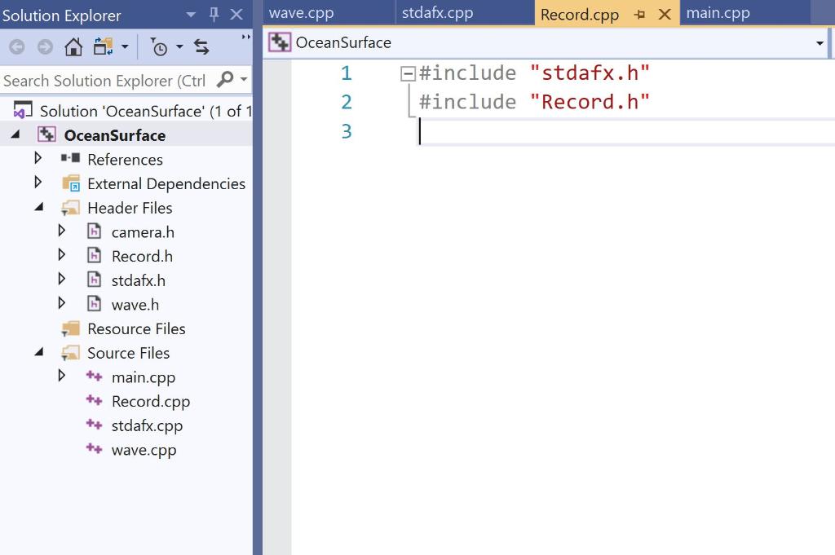Click the solution icon beside Solution 'OceanSurface'
Viewport: 835px width, 555px height.
[22, 110]
